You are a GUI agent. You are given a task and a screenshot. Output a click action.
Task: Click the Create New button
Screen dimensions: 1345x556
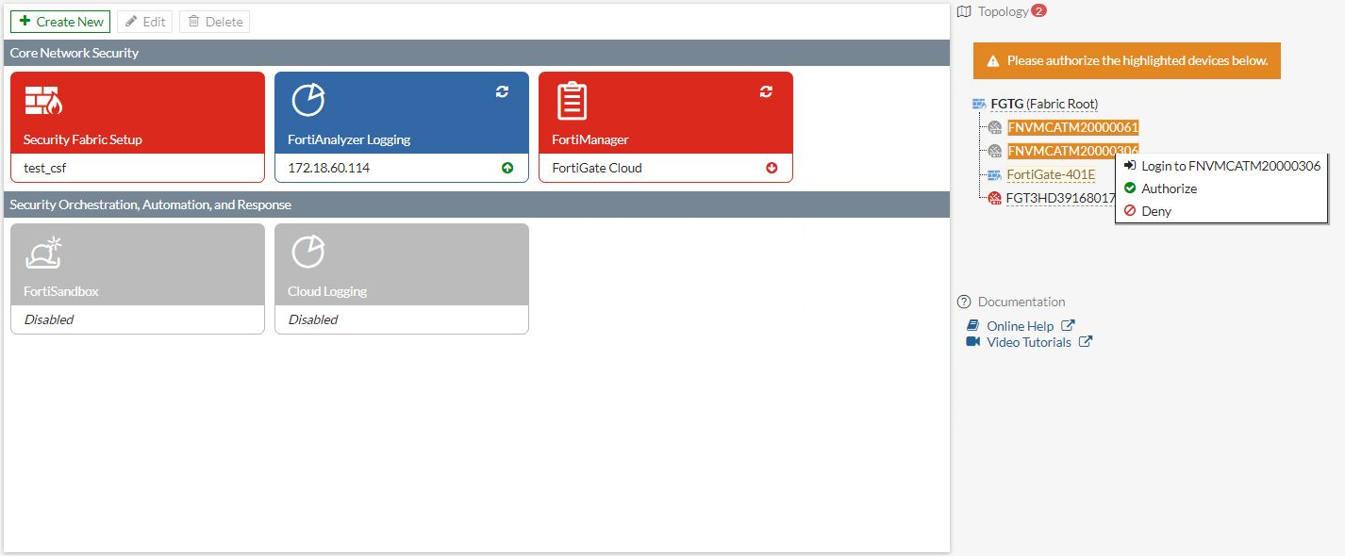[60, 22]
